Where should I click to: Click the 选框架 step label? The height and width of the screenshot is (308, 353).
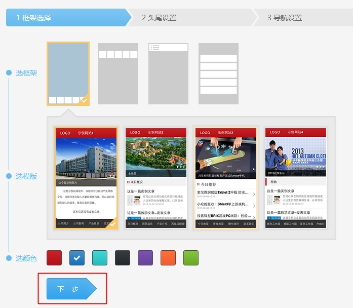click(x=26, y=73)
